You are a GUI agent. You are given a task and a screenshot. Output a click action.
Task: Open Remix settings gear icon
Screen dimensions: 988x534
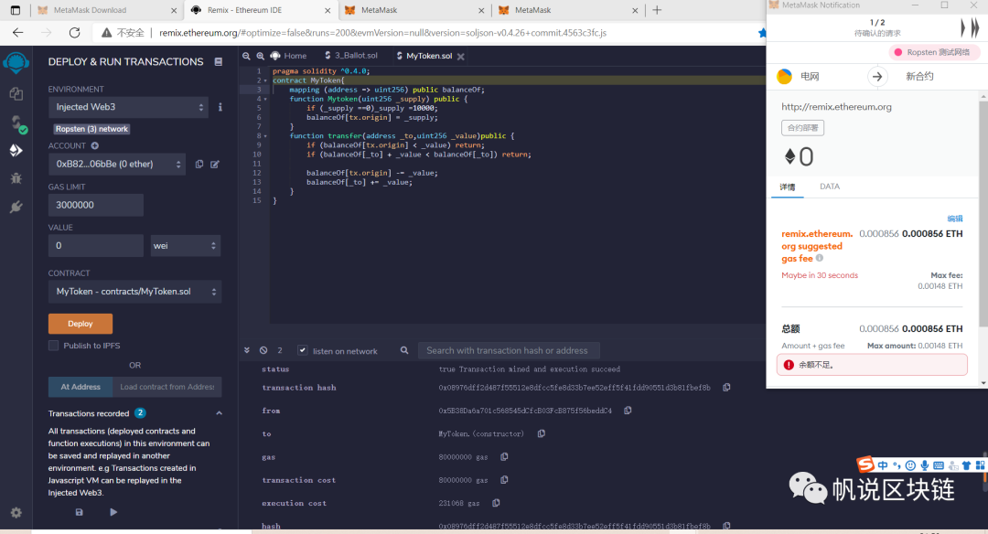16,513
